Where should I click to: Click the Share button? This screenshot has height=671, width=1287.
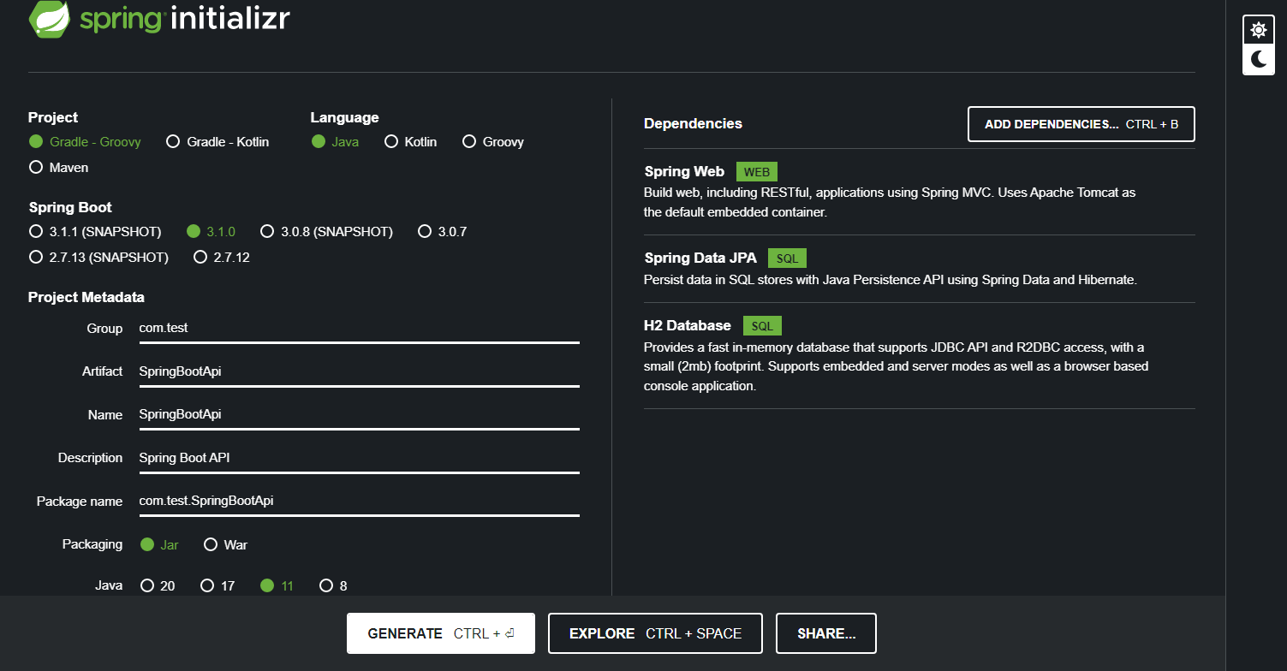(826, 633)
